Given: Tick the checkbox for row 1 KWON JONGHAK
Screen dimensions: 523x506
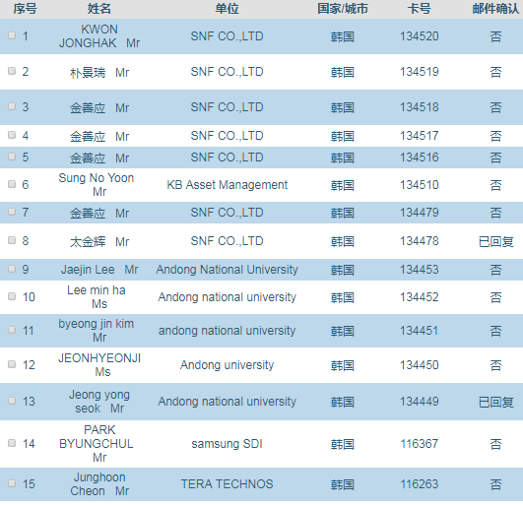Looking at the screenshot, I should pos(12,35).
